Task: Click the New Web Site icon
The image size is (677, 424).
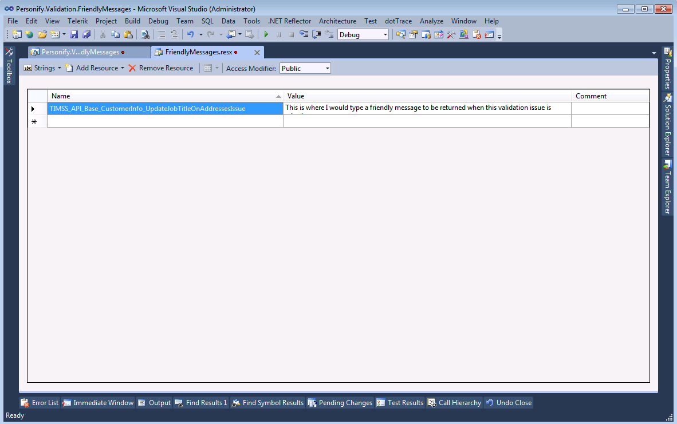Action: click(29, 34)
